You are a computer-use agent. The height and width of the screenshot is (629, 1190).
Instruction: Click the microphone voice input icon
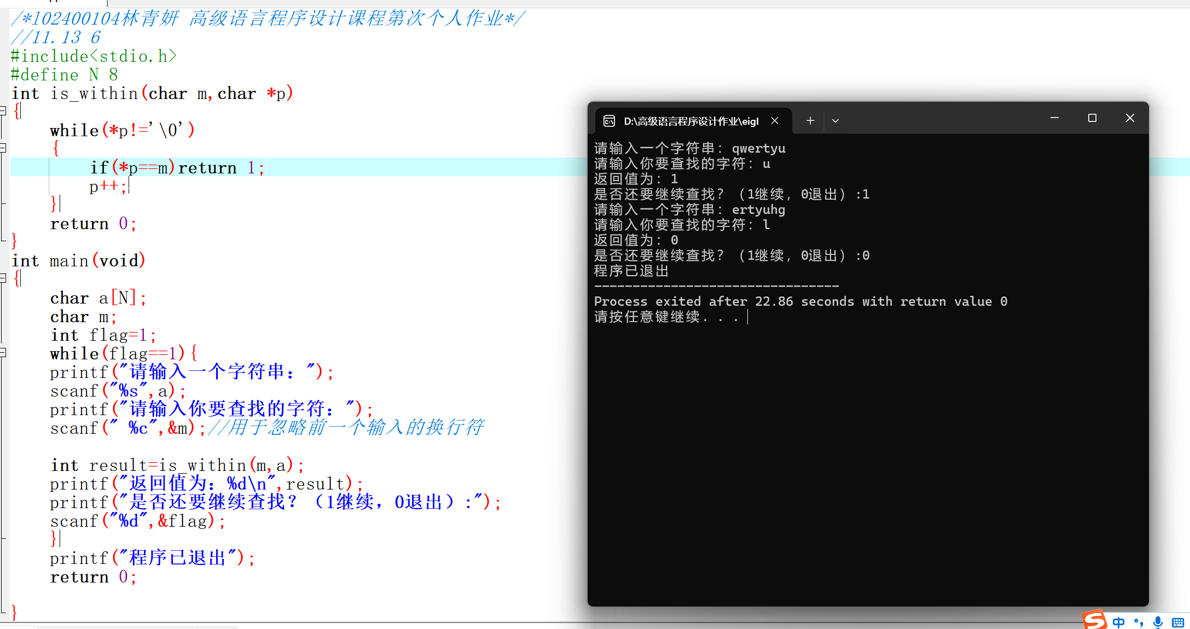click(1158, 622)
